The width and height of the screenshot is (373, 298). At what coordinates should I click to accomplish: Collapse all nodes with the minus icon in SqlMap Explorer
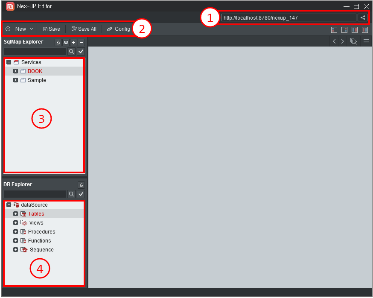[x=82, y=43]
